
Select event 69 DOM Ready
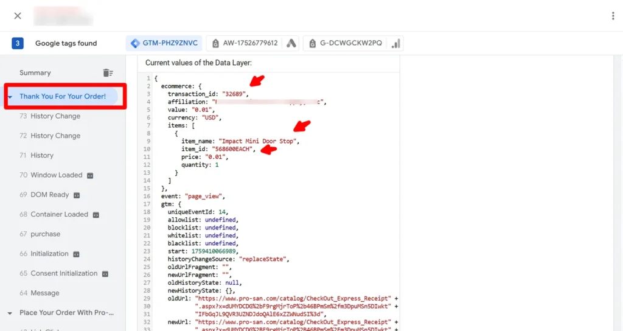[x=44, y=195]
